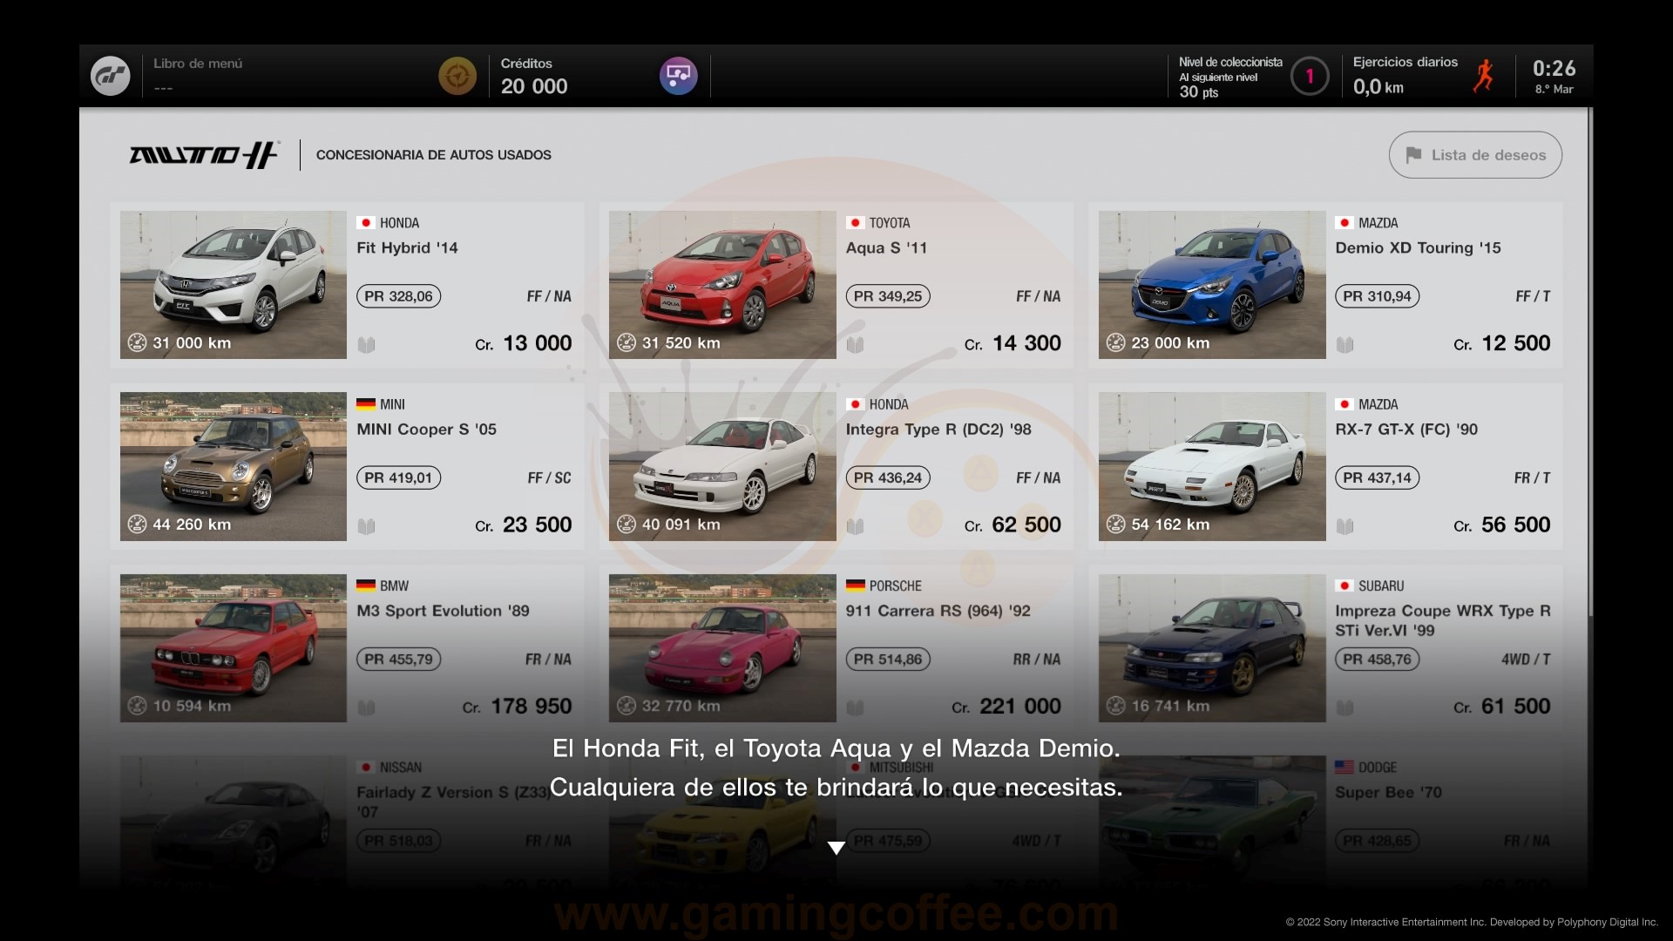The image size is (1673, 941).
Task: Click odometer icon beside 54 162 km
Action: 1115,524
